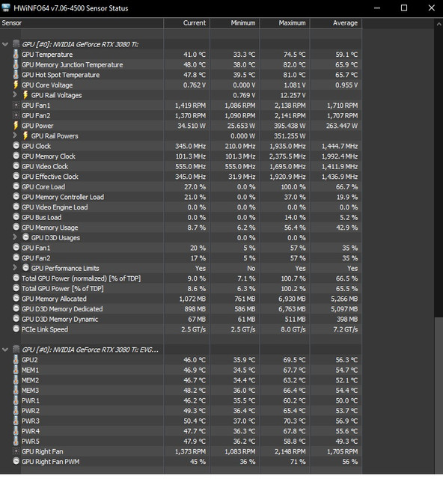
Task: Click thermometer icon beside GPU2 sensor
Action: tap(16, 360)
